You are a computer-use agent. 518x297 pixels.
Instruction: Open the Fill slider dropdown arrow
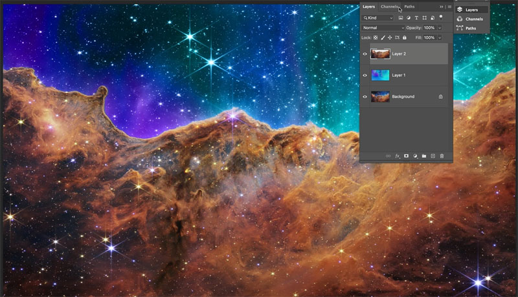(440, 38)
